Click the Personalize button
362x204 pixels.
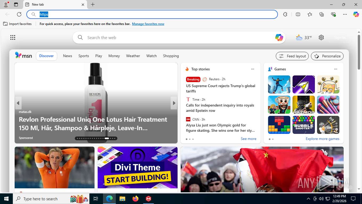(327, 56)
